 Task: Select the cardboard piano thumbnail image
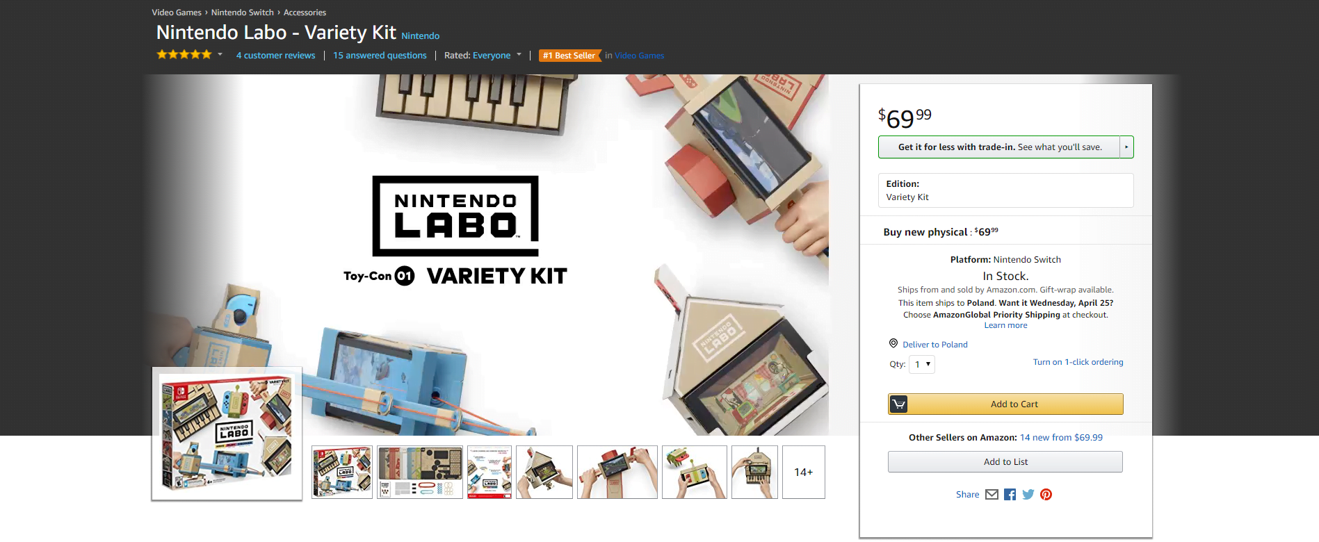tap(754, 473)
